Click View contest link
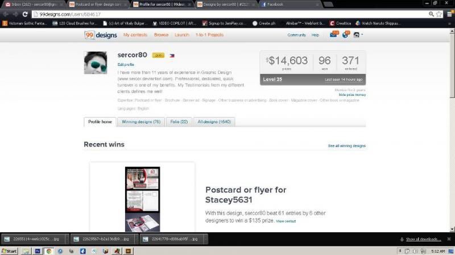455x255 pixels. pos(286,221)
